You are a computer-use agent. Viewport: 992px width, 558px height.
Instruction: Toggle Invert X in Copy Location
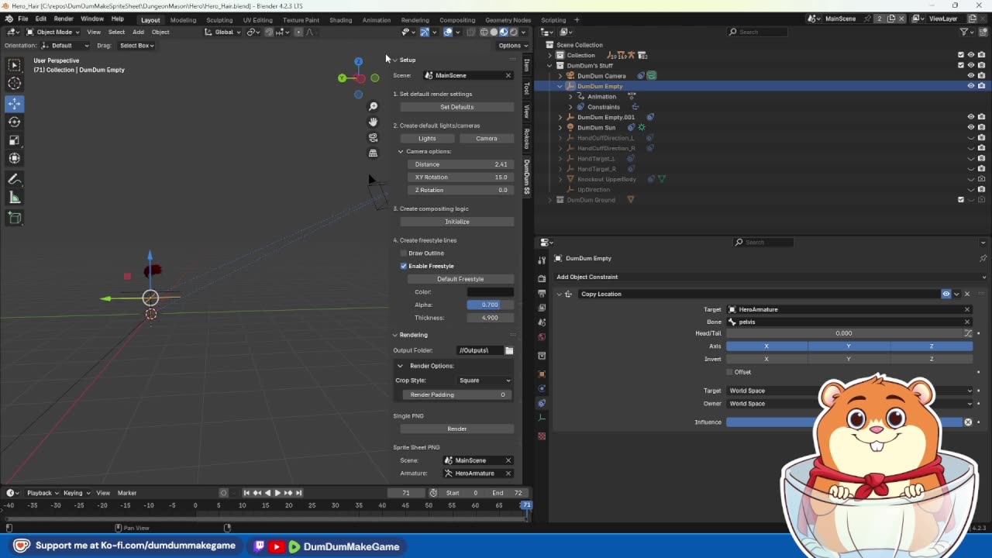(x=766, y=359)
